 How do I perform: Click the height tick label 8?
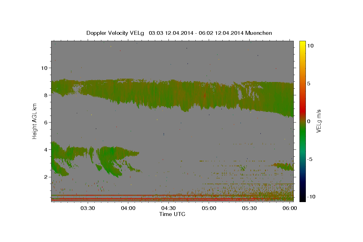[x=46, y=95]
